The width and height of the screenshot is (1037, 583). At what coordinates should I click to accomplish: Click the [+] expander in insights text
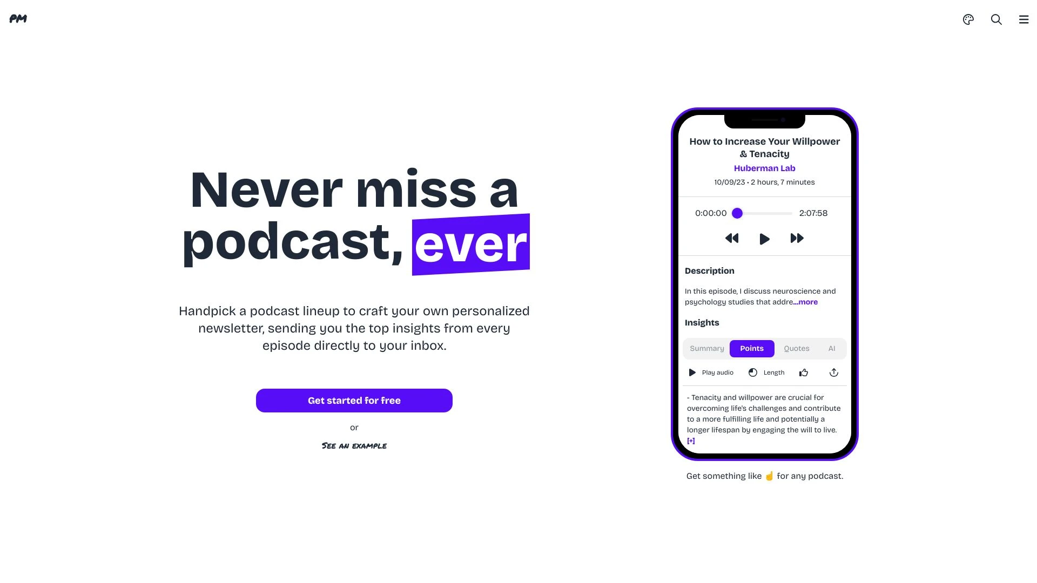(690, 440)
